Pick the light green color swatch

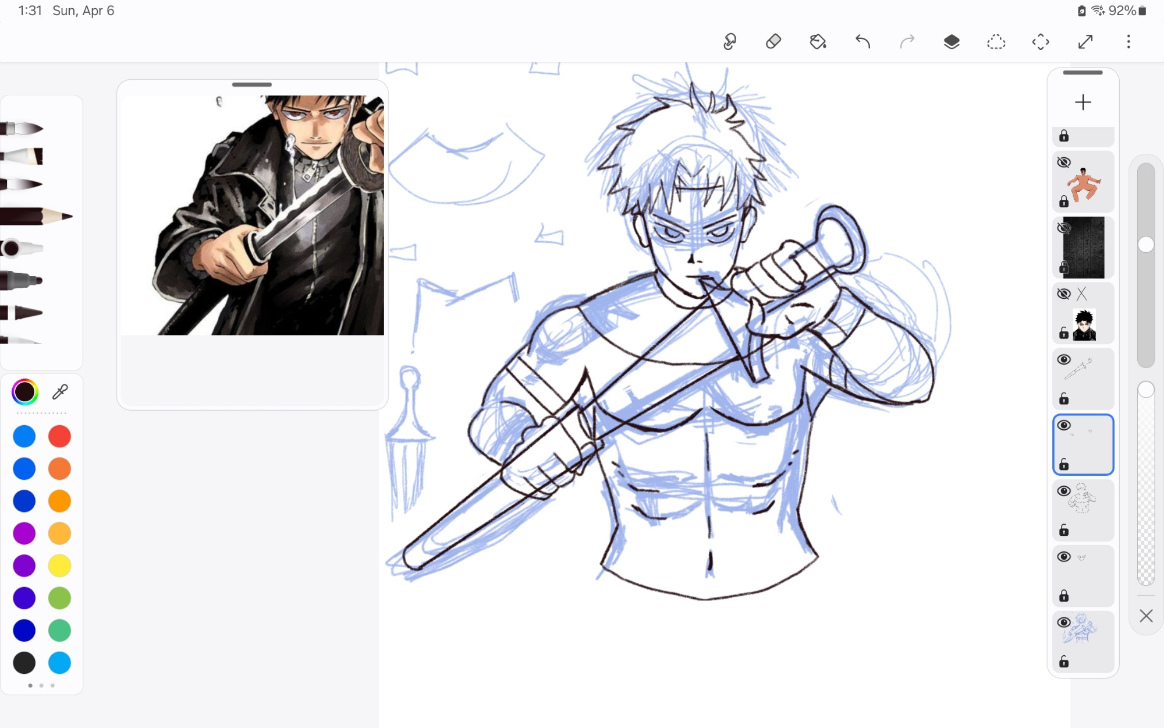[59, 598]
